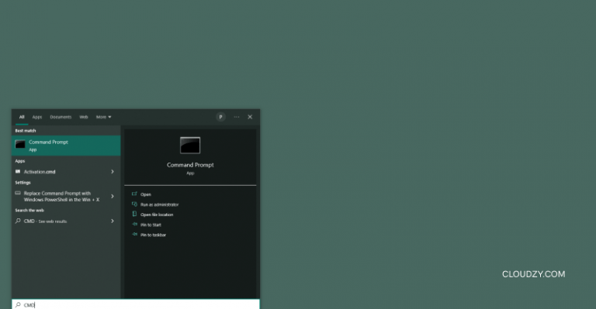Viewport: 596px width, 309px height.
Task: Click the large Command Prompt app icon
Action: (190, 146)
